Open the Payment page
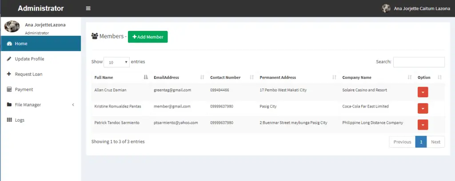455x181 pixels. (40, 89)
